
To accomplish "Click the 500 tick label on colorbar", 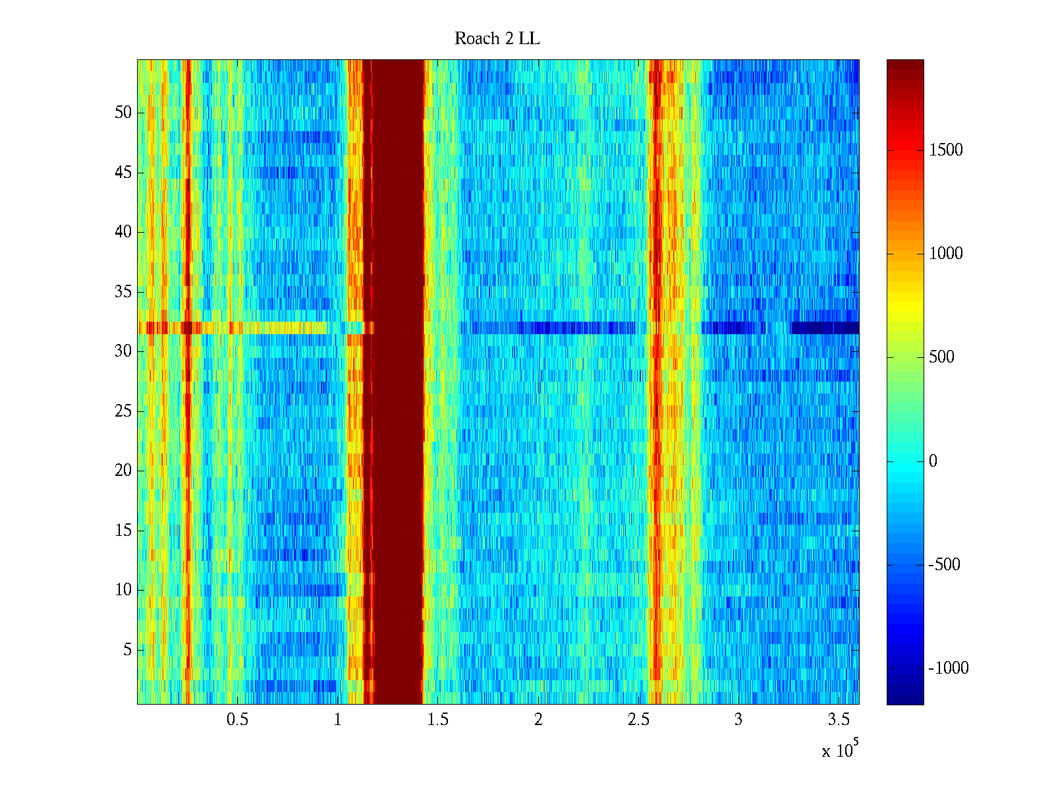I will [941, 357].
